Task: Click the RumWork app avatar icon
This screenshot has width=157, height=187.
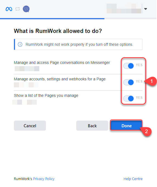Action: pyautogui.click(x=26, y=9)
